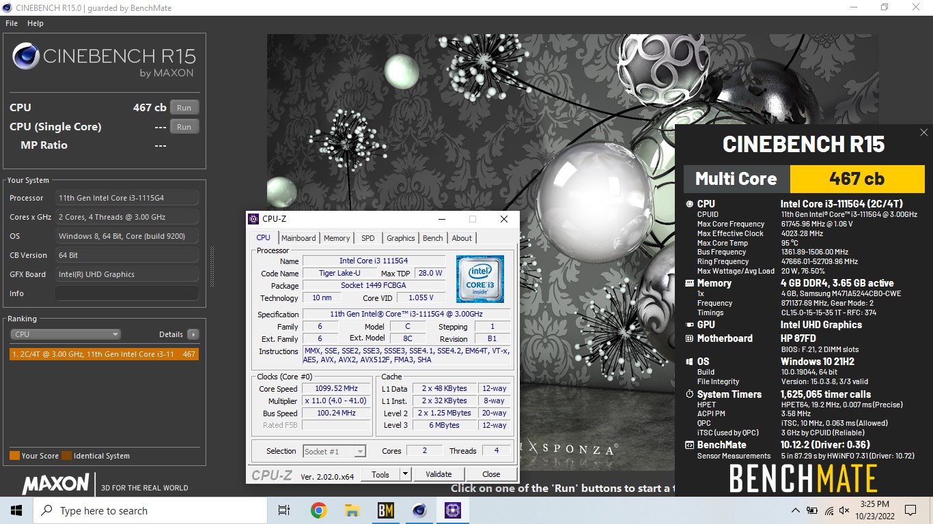Screen dimensions: 933x524
Task: Expand the Tools dropdown arrow in CPU-Z
Action: coord(405,474)
